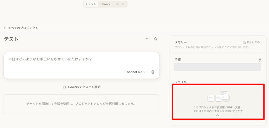Click the gray 手順 instructions field
Image resolution: width=269 pixels, height=128 pixels.
tap(217, 67)
